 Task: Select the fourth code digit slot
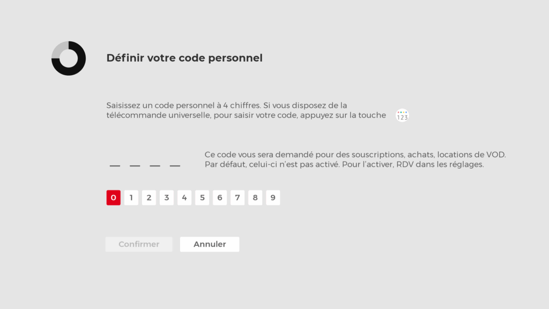(x=175, y=164)
